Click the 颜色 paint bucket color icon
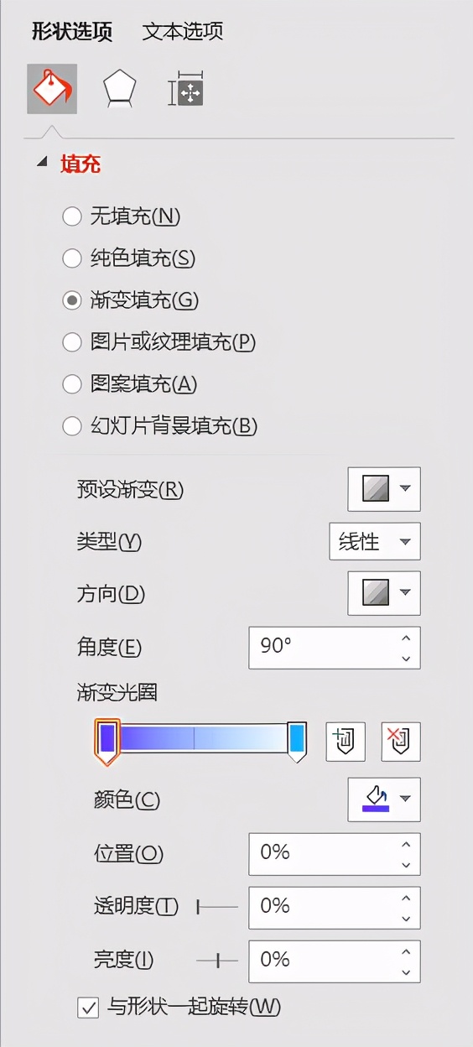The height and width of the screenshot is (1047, 473). [x=375, y=799]
